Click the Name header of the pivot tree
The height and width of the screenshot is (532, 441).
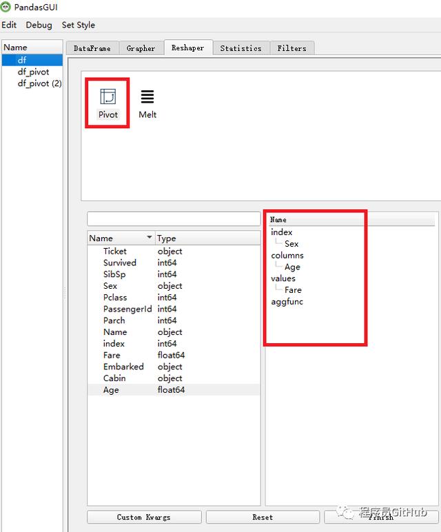[351, 220]
